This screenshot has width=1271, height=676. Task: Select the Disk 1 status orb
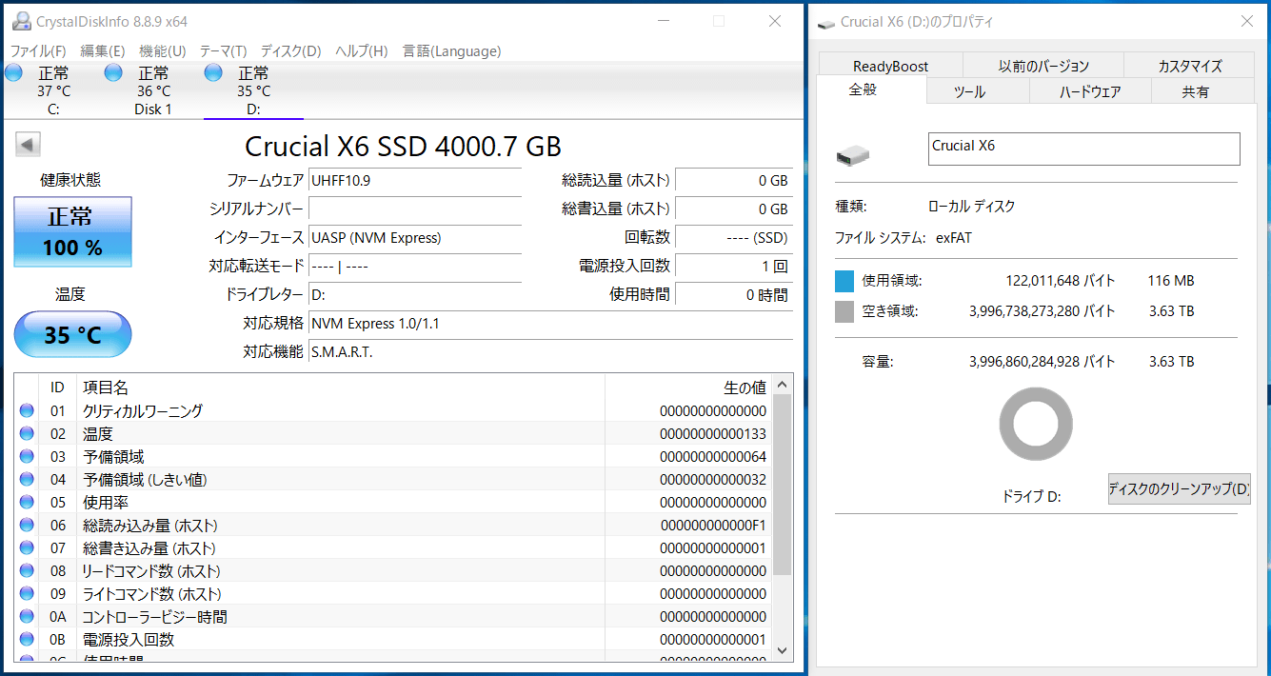click(x=113, y=73)
